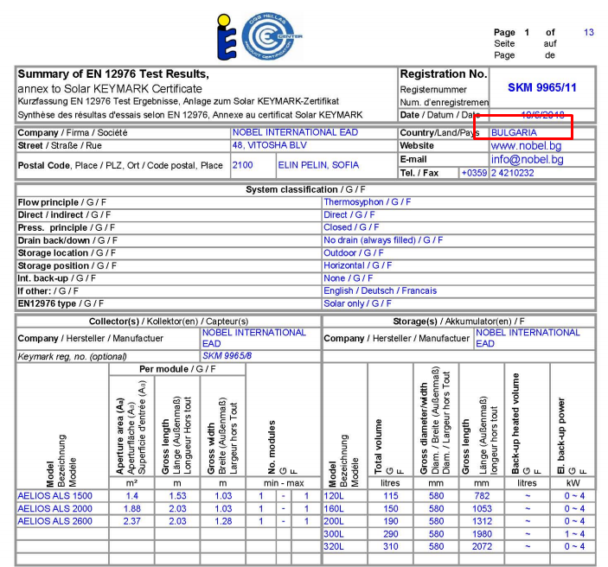The width and height of the screenshot is (608, 567).
Task: Select total volume 310 litres
Action: (390, 546)
